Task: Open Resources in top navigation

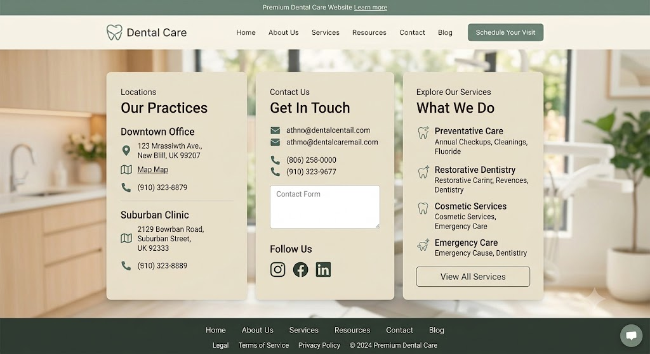Action: pos(369,32)
